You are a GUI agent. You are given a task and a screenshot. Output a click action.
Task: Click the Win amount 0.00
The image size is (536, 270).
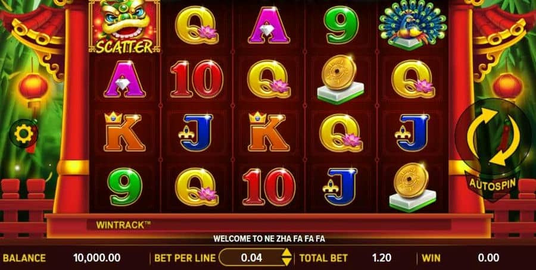488,258
